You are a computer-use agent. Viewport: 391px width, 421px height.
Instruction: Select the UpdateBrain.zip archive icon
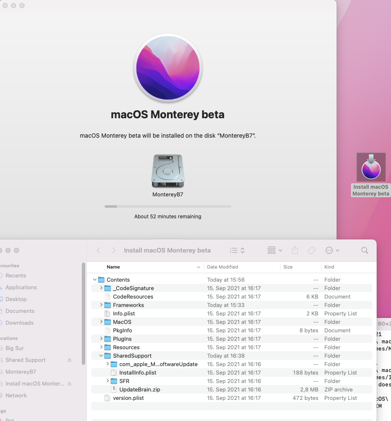(x=114, y=390)
